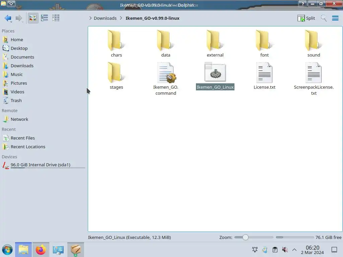Viewport: 343px width, 257px height.
Task: Select the ScreenpackLicense.txt file
Action: [314, 79]
